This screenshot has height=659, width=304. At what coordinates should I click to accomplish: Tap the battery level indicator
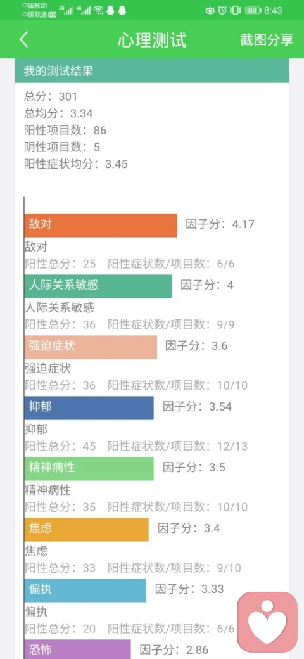click(252, 10)
